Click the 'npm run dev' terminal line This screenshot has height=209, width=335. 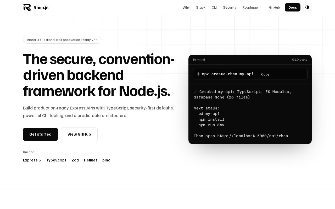tap(211, 125)
